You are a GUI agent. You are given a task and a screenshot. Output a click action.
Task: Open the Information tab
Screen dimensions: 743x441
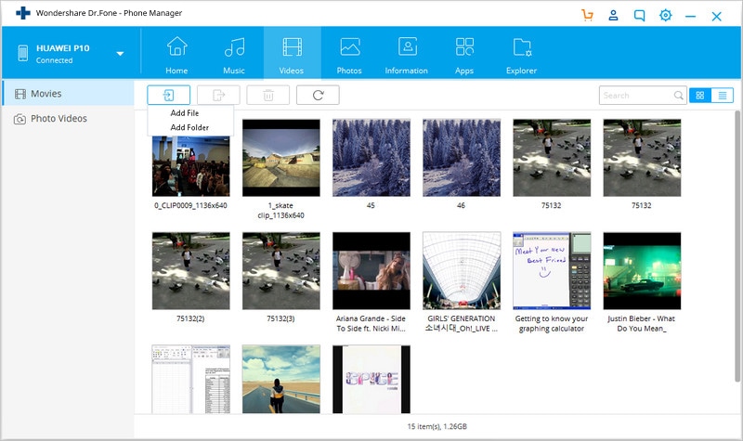point(407,55)
